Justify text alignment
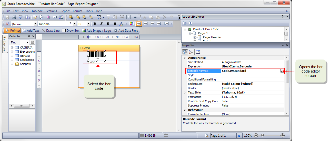This screenshot has height=141, width=330. (x=159, y=24)
